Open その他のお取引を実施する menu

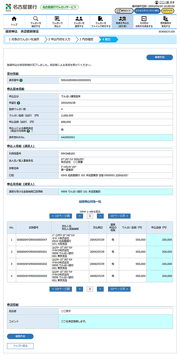pyautogui.click(x=144, y=19)
